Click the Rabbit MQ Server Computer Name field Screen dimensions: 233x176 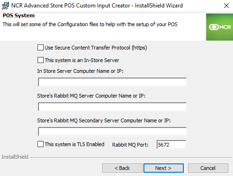112,107
